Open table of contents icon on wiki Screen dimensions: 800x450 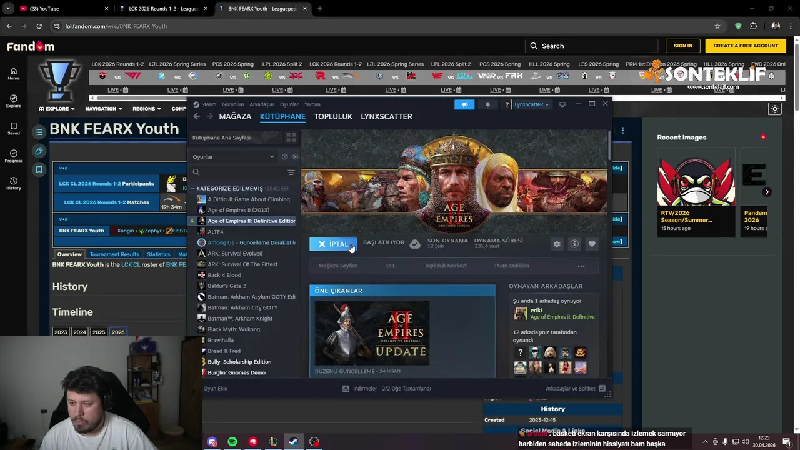pos(39,132)
